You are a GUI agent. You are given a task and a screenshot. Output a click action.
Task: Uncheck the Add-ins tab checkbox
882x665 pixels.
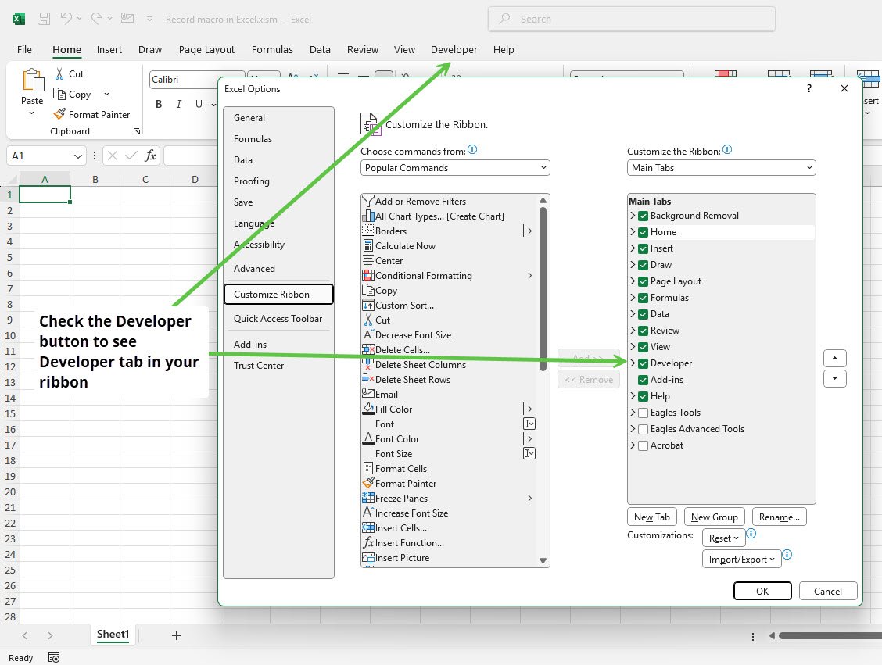point(643,380)
